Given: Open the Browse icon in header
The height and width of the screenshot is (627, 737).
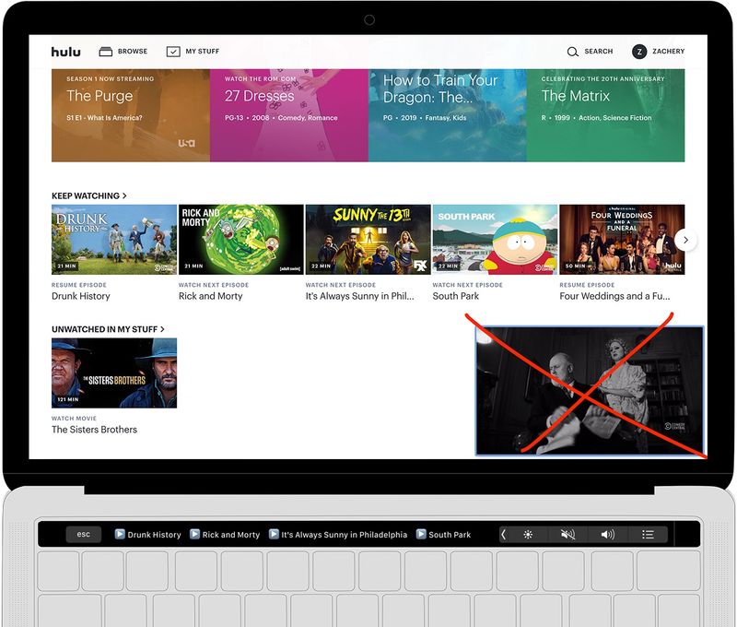Looking at the screenshot, I should tap(106, 52).
